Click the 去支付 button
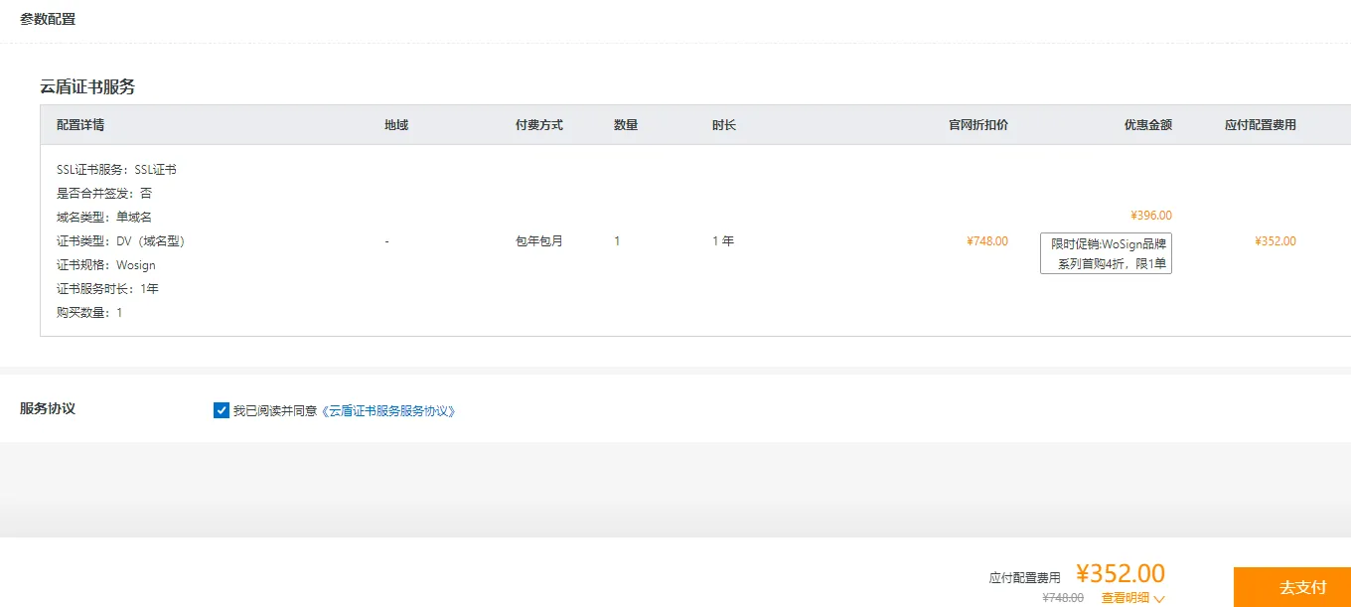This screenshot has width=1351, height=607. (1292, 587)
